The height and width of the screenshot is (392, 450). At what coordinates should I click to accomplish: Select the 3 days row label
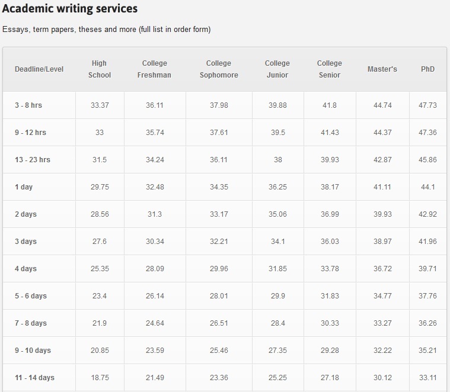(26, 241)
